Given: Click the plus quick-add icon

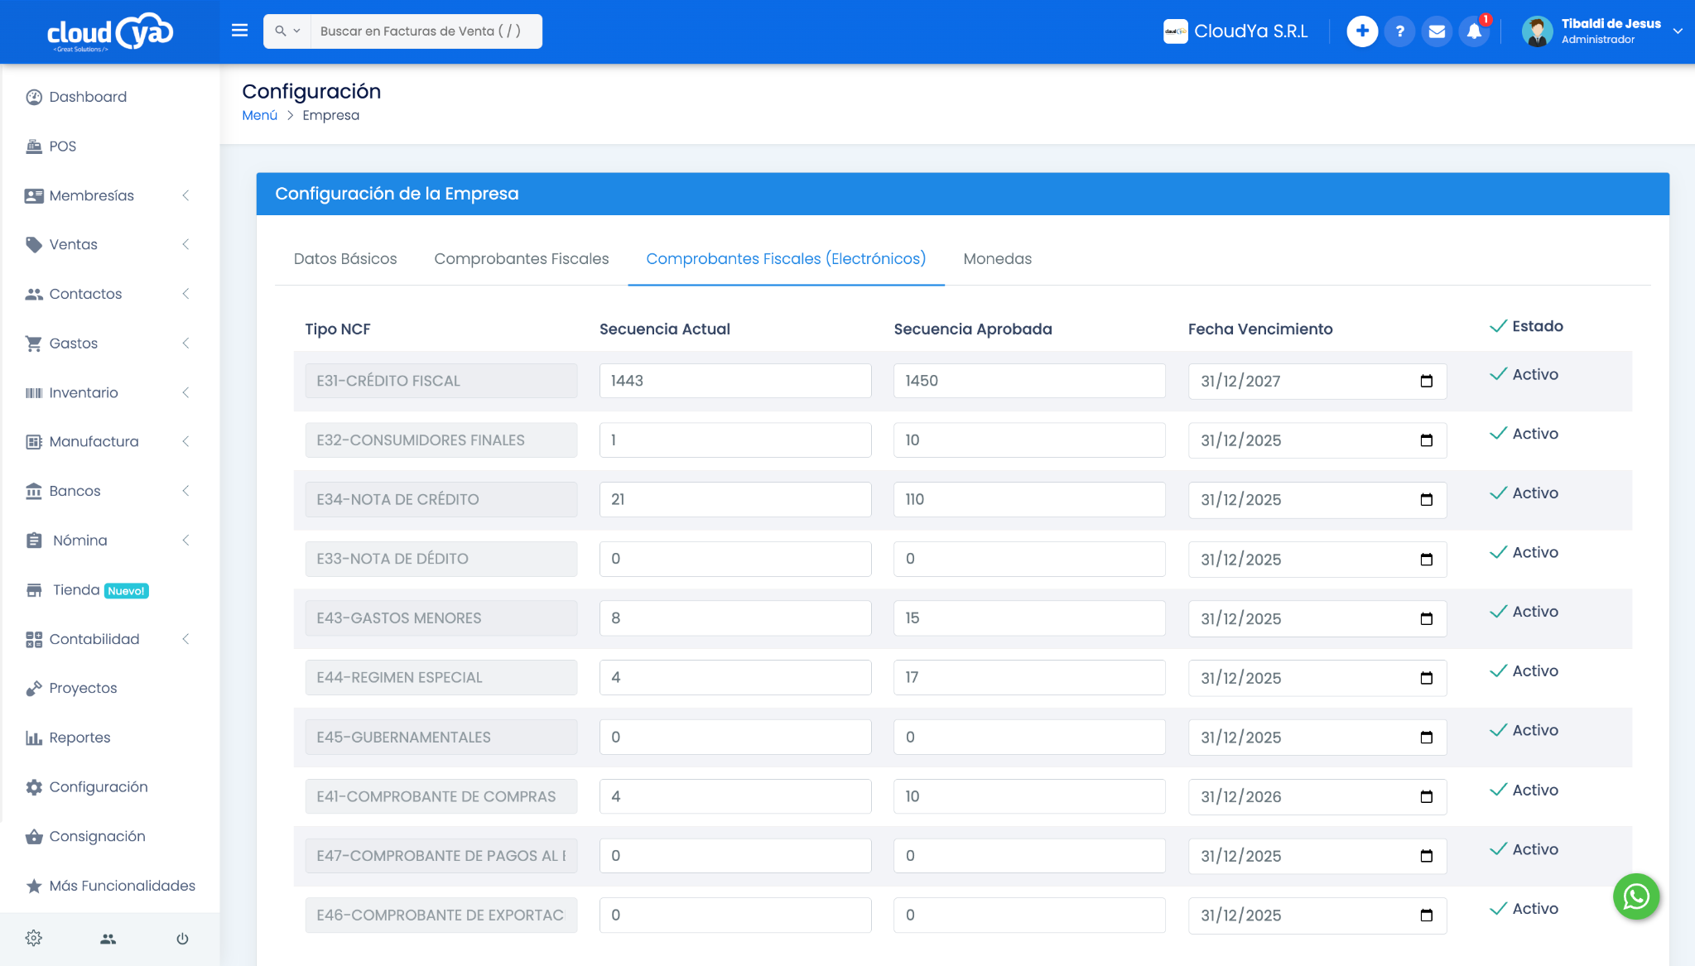Looking at the screenshot, I should pyautogui.click(x=1362, y=31).
